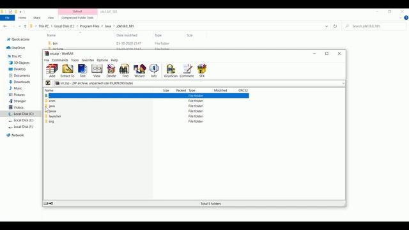Open Downloads in navigation pane
Screen dimensions: 409x230
coord(22,82)
